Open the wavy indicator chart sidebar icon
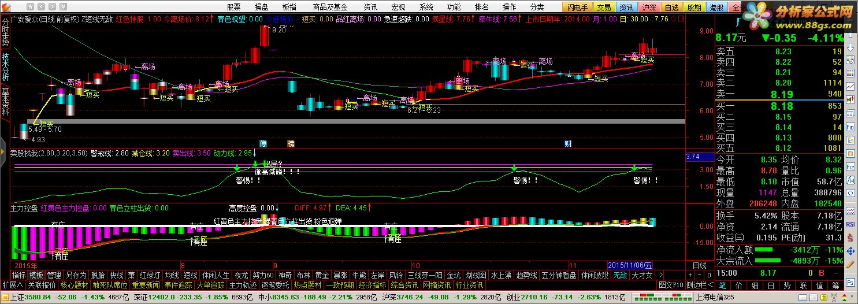The height and width of the screenshot is (304, 858). [x=850, y=212]
